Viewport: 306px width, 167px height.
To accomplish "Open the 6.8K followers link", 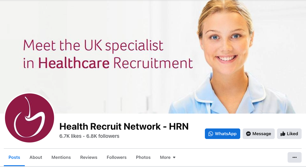I will 103,136.
